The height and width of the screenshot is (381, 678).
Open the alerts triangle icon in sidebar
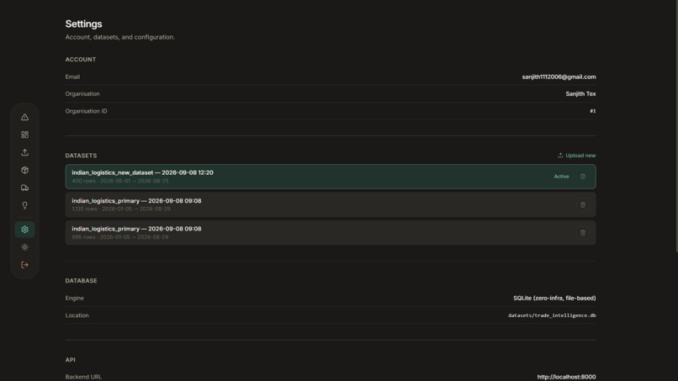[x=24, y=117]
